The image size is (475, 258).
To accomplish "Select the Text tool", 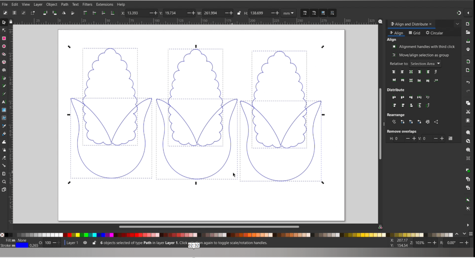I will pyautogui.click(x=4, y=102).
